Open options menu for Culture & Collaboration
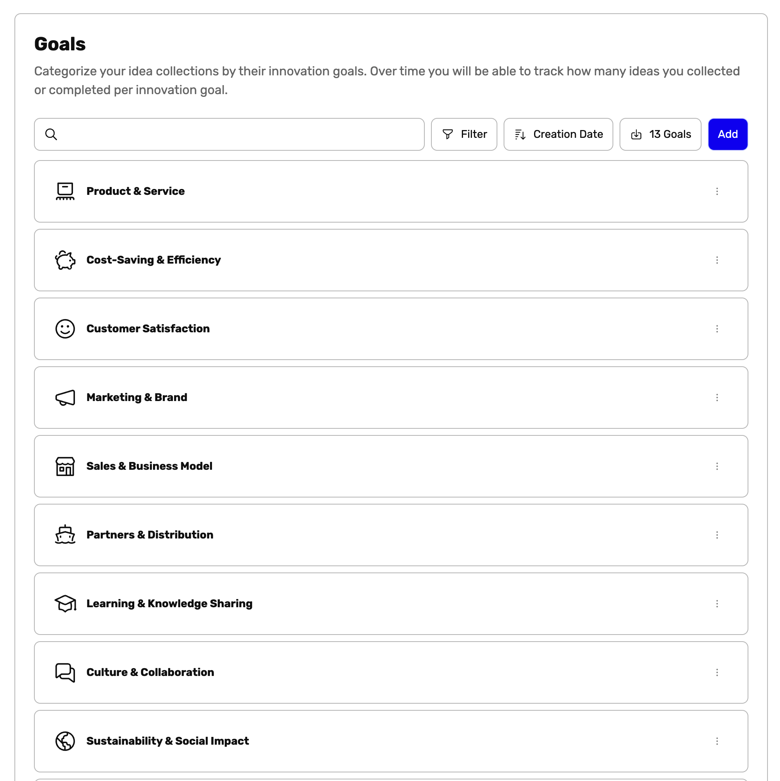The image size is (780, 781). (716, 672)
